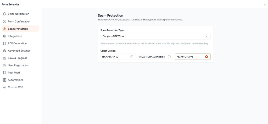
Task: Expand dropdown using the chevron arrow
Action: [x=206, y=36]
